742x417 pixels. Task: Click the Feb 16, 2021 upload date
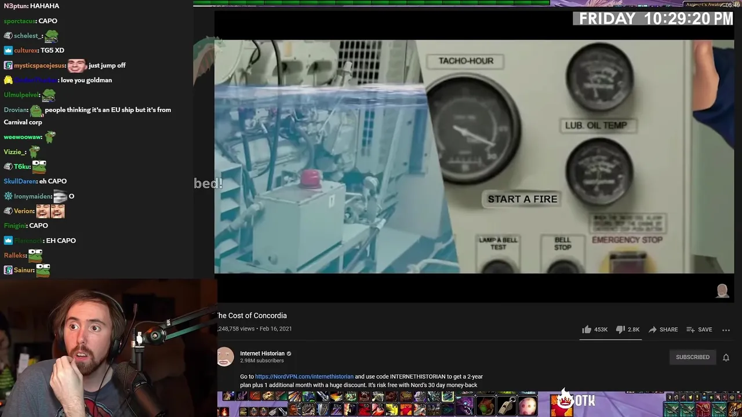coord(276,329)
